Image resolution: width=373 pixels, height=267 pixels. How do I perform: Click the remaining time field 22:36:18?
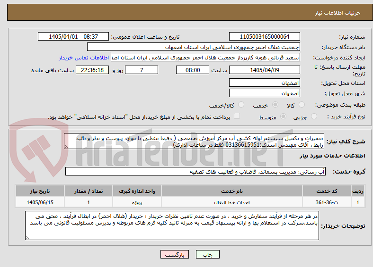coord(92,70)
